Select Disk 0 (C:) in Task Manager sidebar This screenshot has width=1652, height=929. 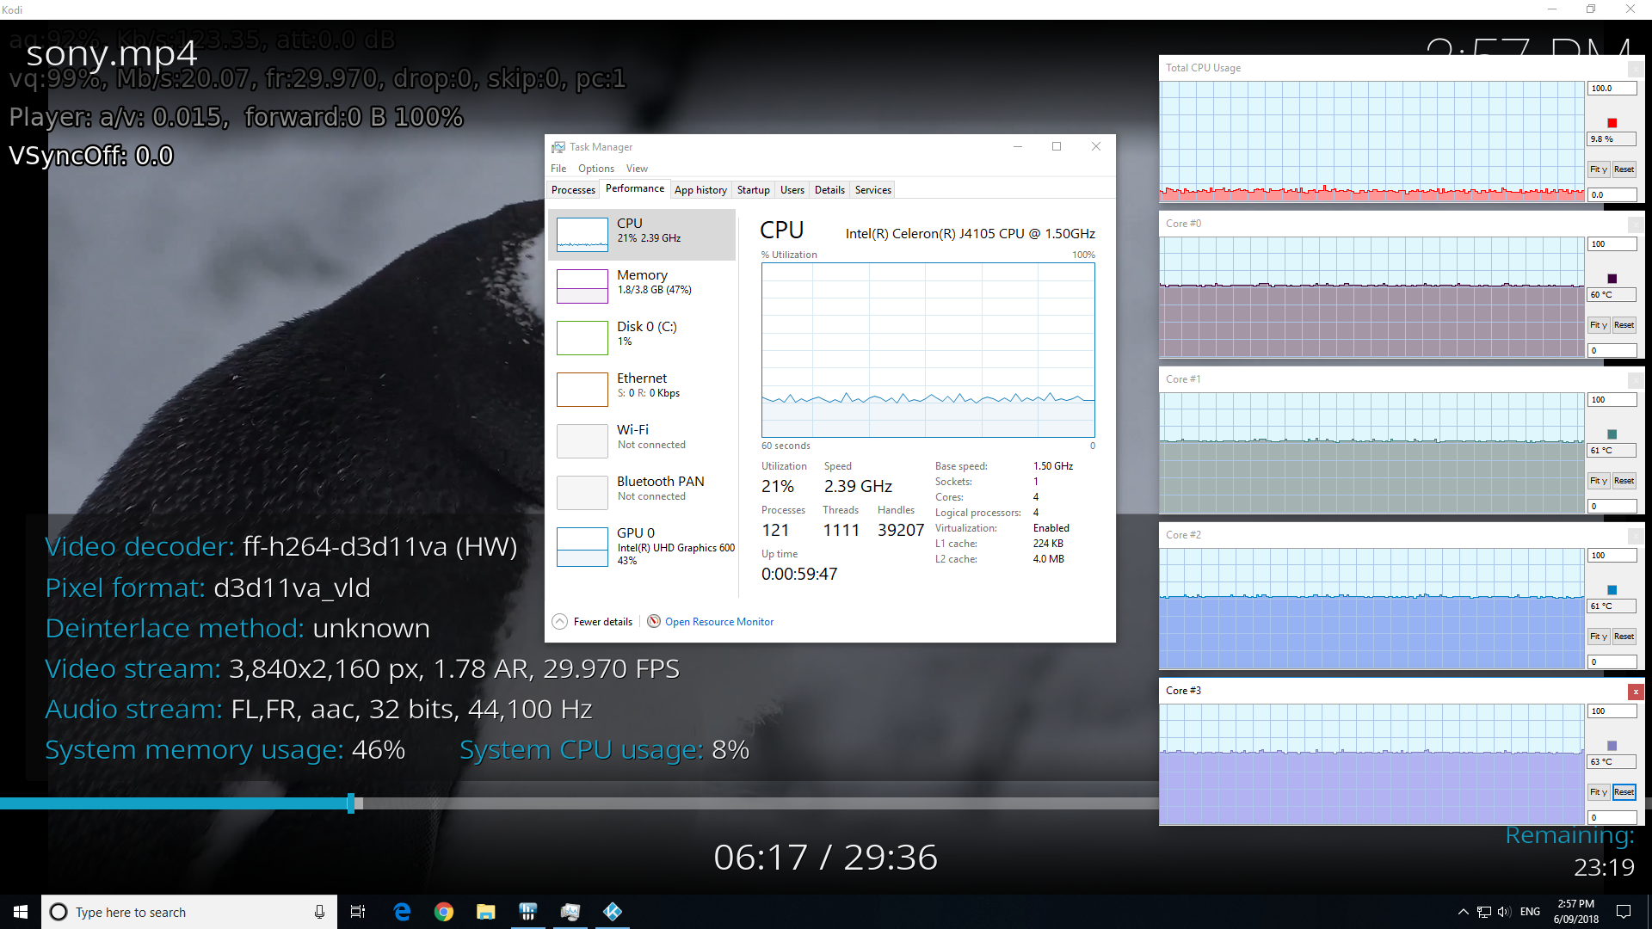pyautogui.click(x=642, y=337)
